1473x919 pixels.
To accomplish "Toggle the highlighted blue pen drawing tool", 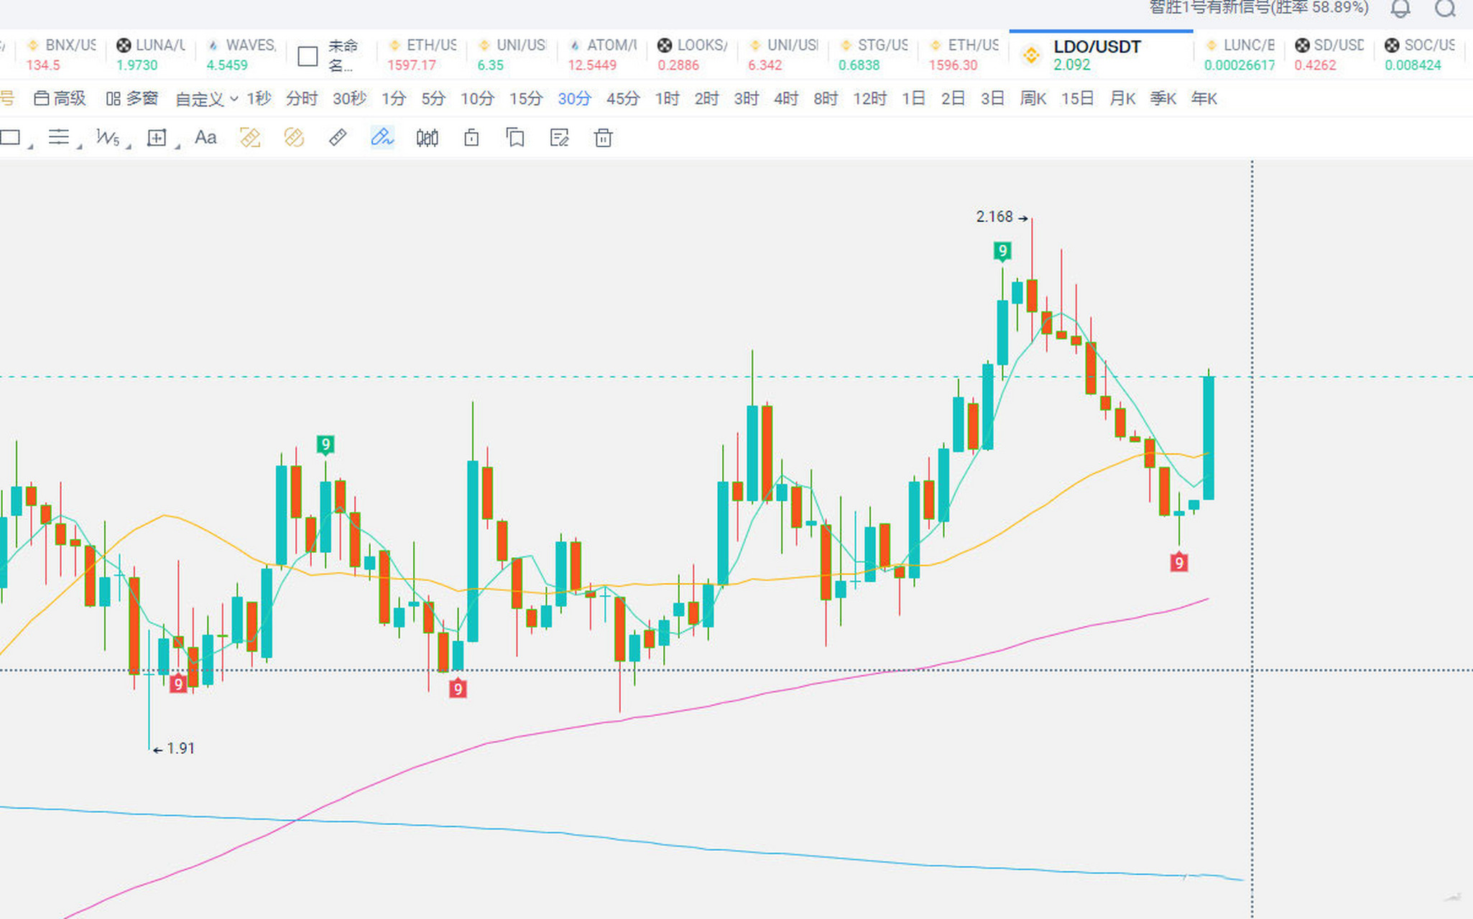I will pyautogui.click(x=382, y=137).
